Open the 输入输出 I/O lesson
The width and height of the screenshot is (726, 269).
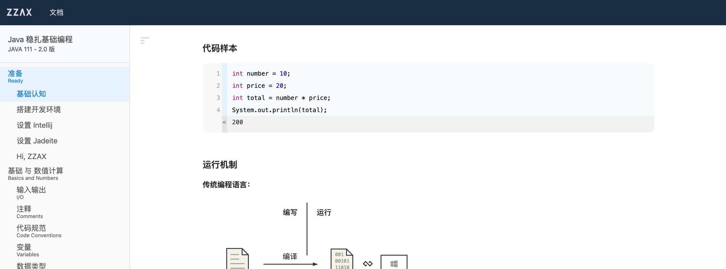[x=31, y=193]
